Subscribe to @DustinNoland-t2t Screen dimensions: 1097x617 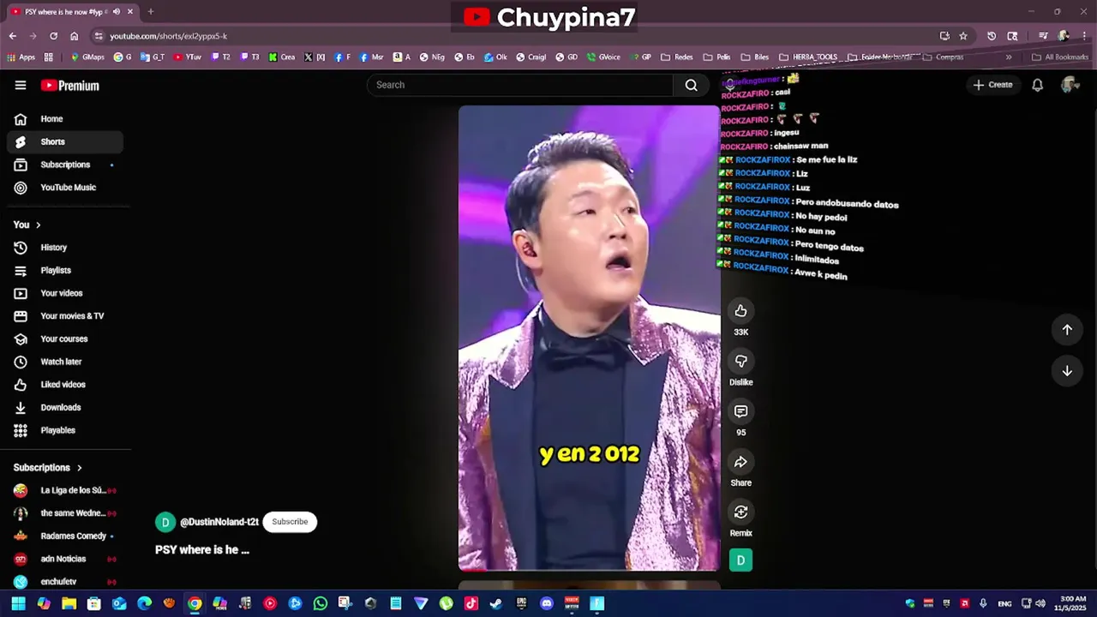(x=290, y=522)
